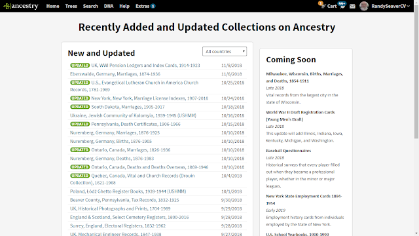This screenshot has height=236, width=419.
Task: Open Ontario, Canada, Deaths and Deaths Overseas
Action: click(150, 167)
